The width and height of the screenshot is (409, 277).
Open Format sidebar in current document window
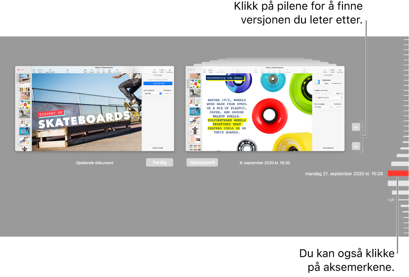[154, 71]
